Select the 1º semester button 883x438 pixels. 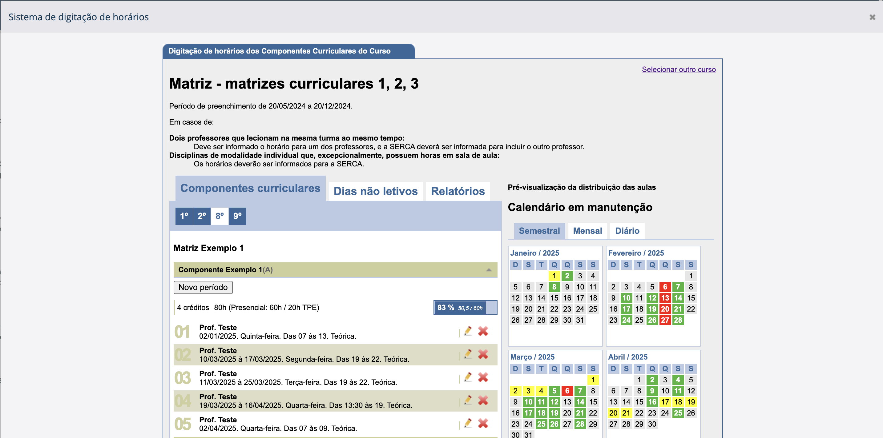tap(184, 216)
